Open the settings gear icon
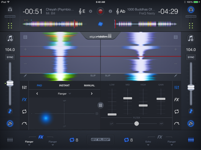201x150 pixels. point(91,11)
